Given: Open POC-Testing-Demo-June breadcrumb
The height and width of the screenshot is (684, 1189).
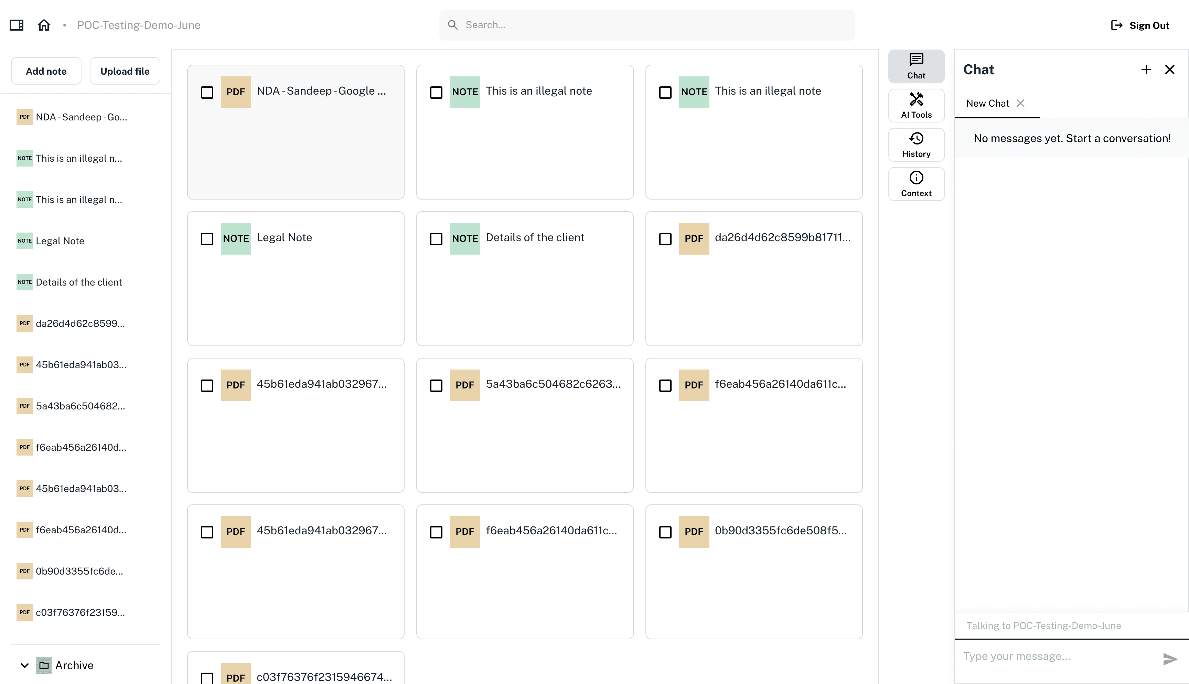Looking at the screenshot, I should click(139, 25).
